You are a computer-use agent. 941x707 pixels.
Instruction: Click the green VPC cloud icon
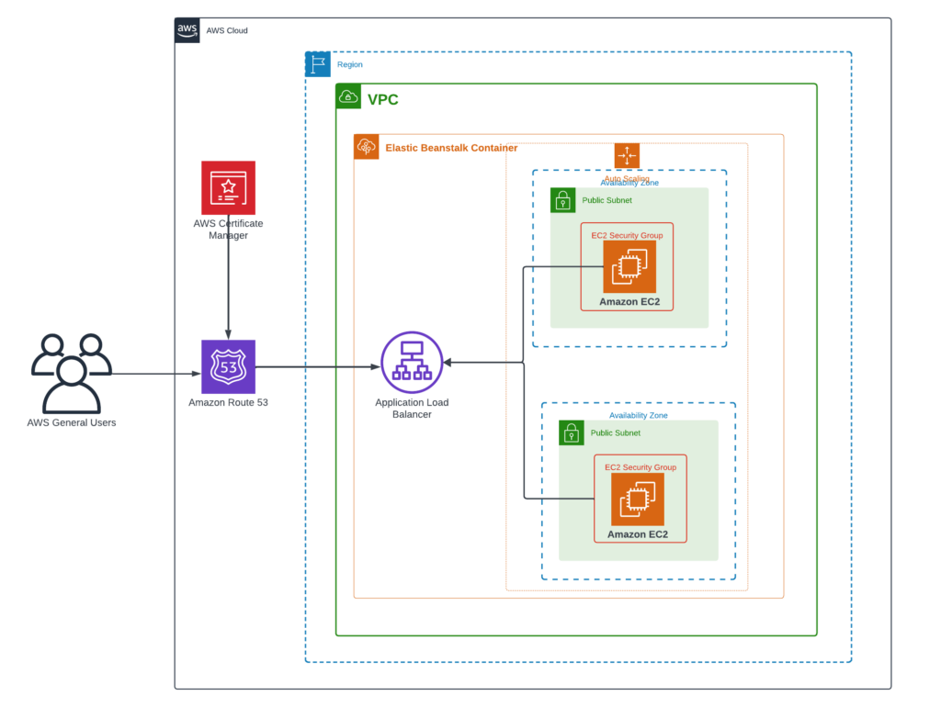pos(348,95)
